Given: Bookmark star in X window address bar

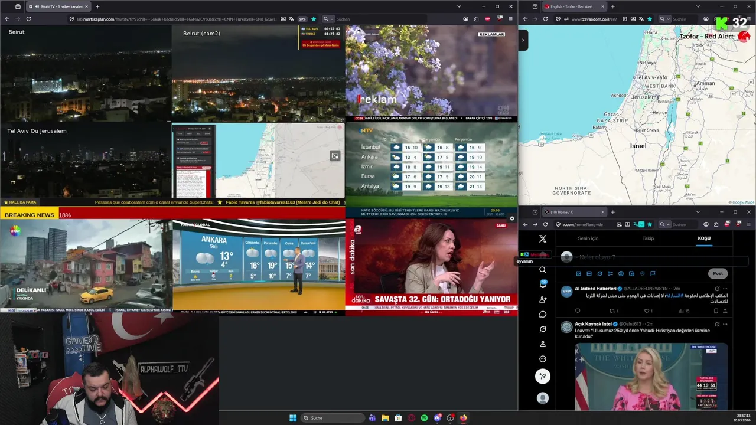Looking at the screenshot, I should tap(650, 224).
